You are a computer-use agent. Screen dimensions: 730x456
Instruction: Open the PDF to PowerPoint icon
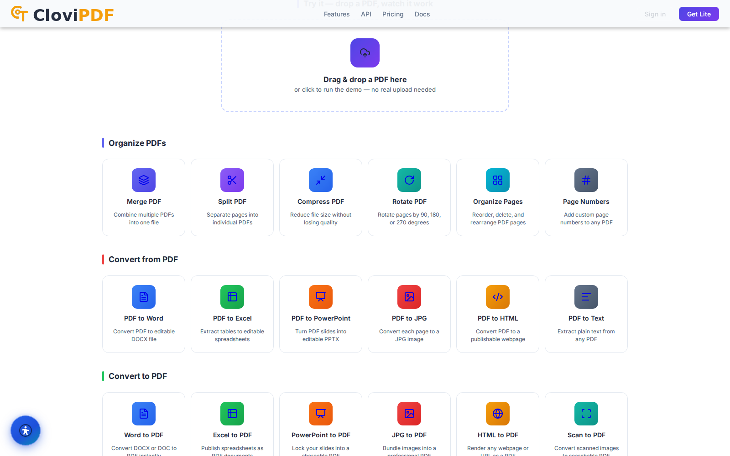pyautogui.click(x=321, y=297)
